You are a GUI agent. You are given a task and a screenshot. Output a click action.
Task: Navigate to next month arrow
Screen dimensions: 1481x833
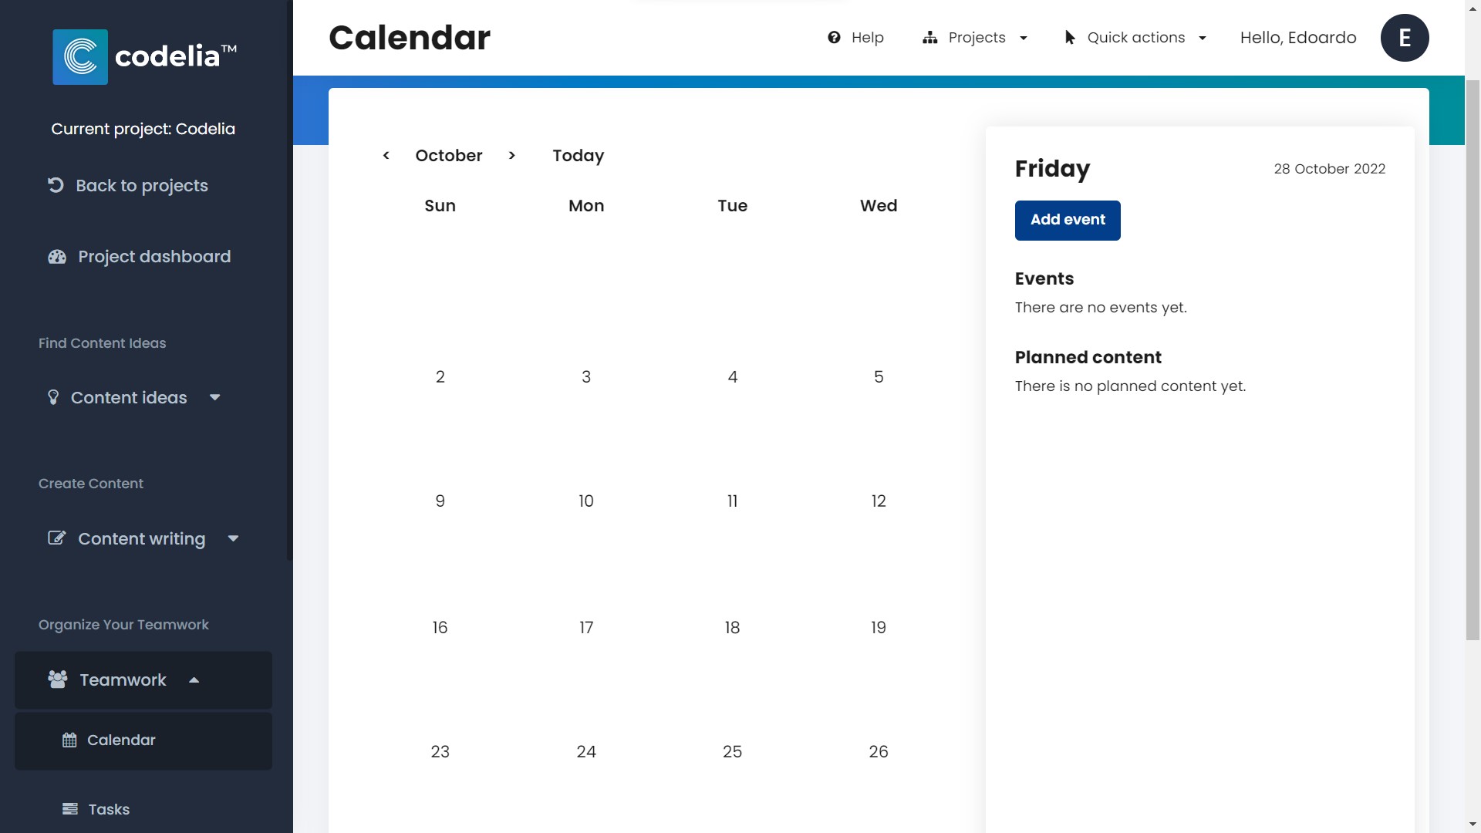click(511, 156)
